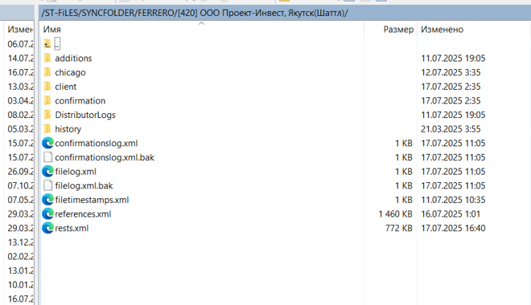The width and height of the screenshot is (531, 305).
Task: Click left panel date 26.09.2
Action: [x=21, y=172]
